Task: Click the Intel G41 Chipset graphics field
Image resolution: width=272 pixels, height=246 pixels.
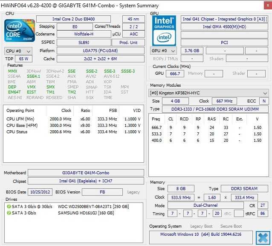Action: 225,19
